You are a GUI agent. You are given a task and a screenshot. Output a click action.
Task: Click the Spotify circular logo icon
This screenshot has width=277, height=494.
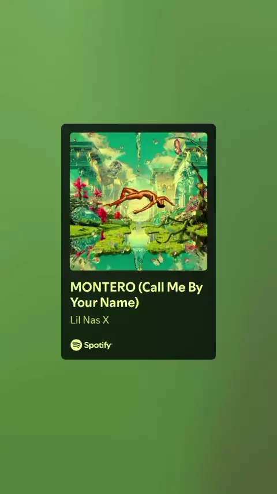76,345
